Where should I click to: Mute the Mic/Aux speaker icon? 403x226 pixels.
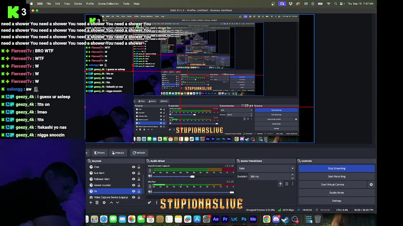pyautogui.click(x=150, y=192)
